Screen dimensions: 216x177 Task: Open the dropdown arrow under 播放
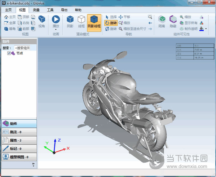point(56,30)
